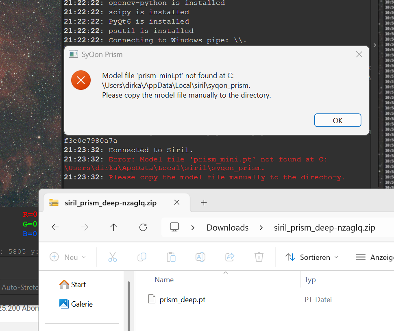
Task: Close the siril_prism_deep-nzaglq.zip tab
Action: click(x=177, y=203)
